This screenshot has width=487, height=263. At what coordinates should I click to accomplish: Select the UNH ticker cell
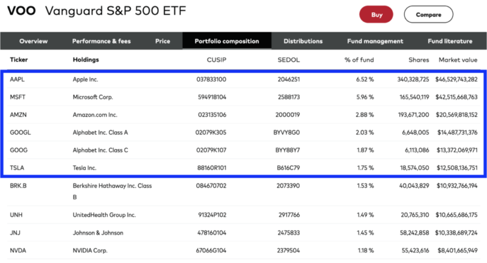[16, 215]
